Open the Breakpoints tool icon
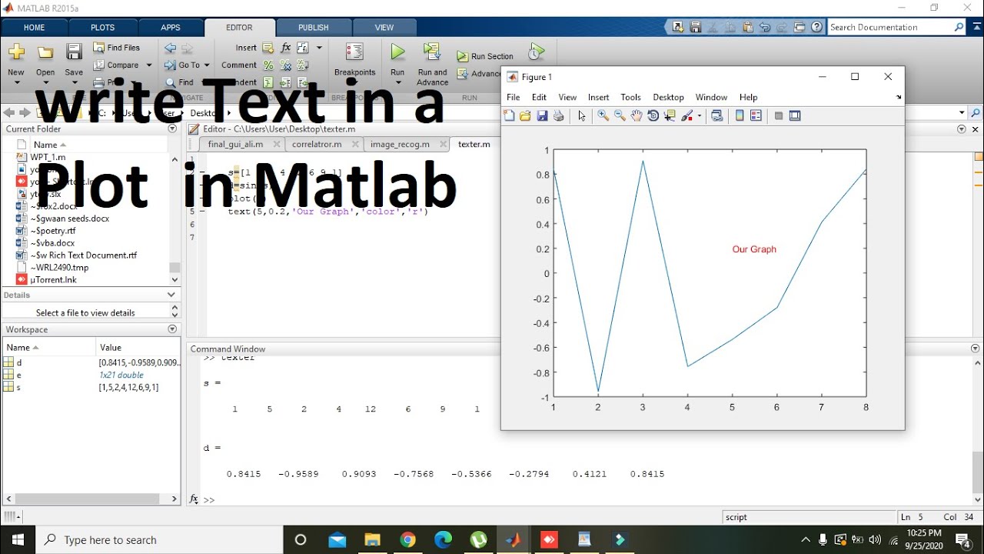This screenshot has width=984, height=554. click(x=354, y=52)
